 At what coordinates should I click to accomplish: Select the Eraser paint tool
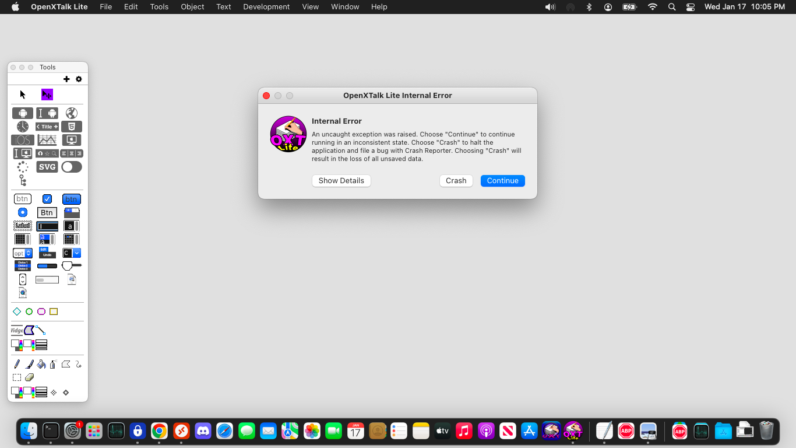[29, 377]
